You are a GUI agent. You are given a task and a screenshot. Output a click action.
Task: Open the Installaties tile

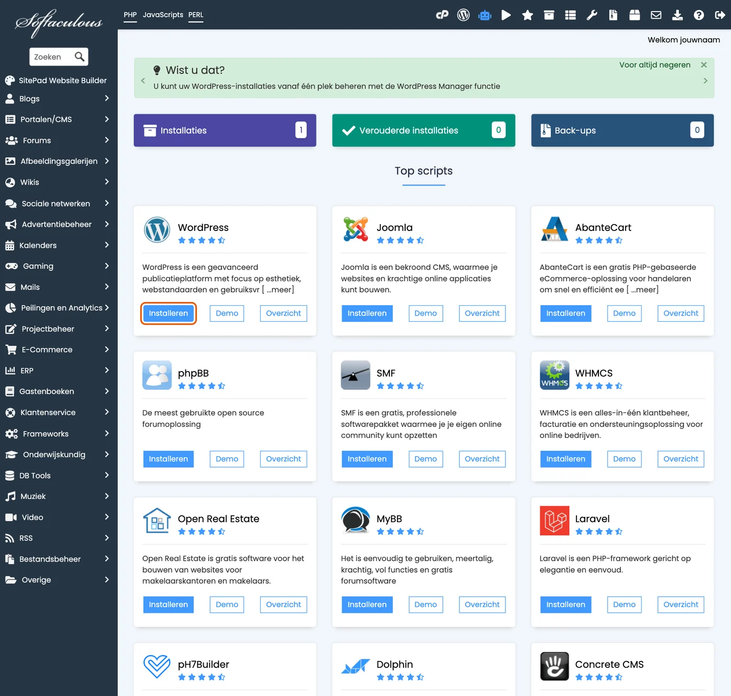click(225, 130)
